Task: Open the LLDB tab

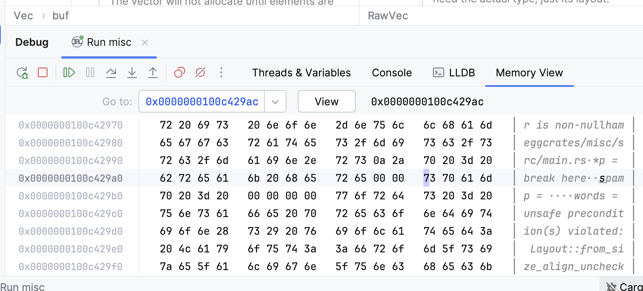Action: (454, 73)
